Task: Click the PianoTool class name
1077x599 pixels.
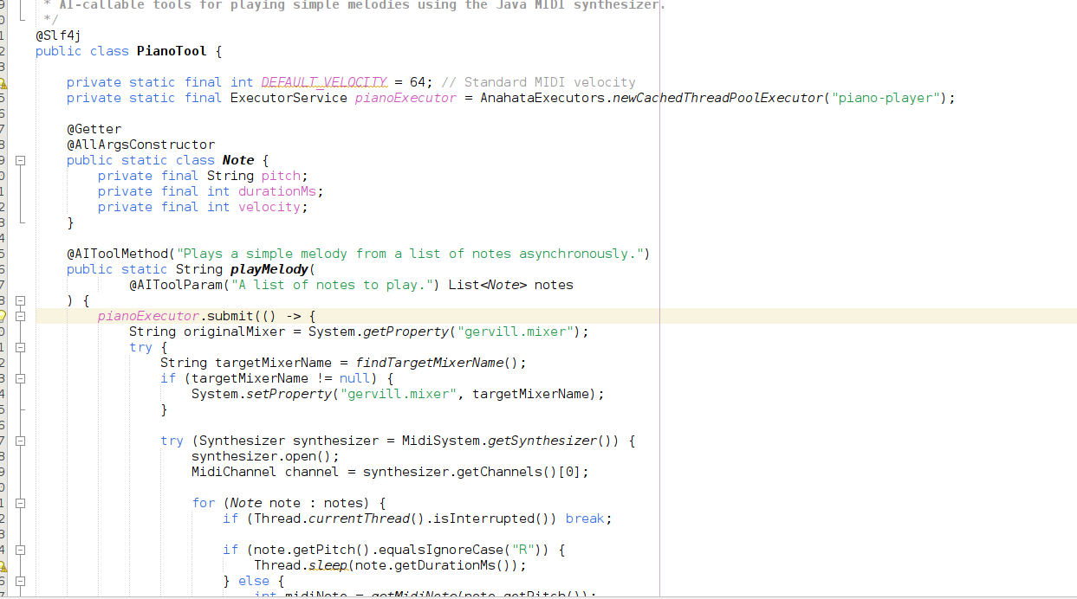Action: (172, 51)
